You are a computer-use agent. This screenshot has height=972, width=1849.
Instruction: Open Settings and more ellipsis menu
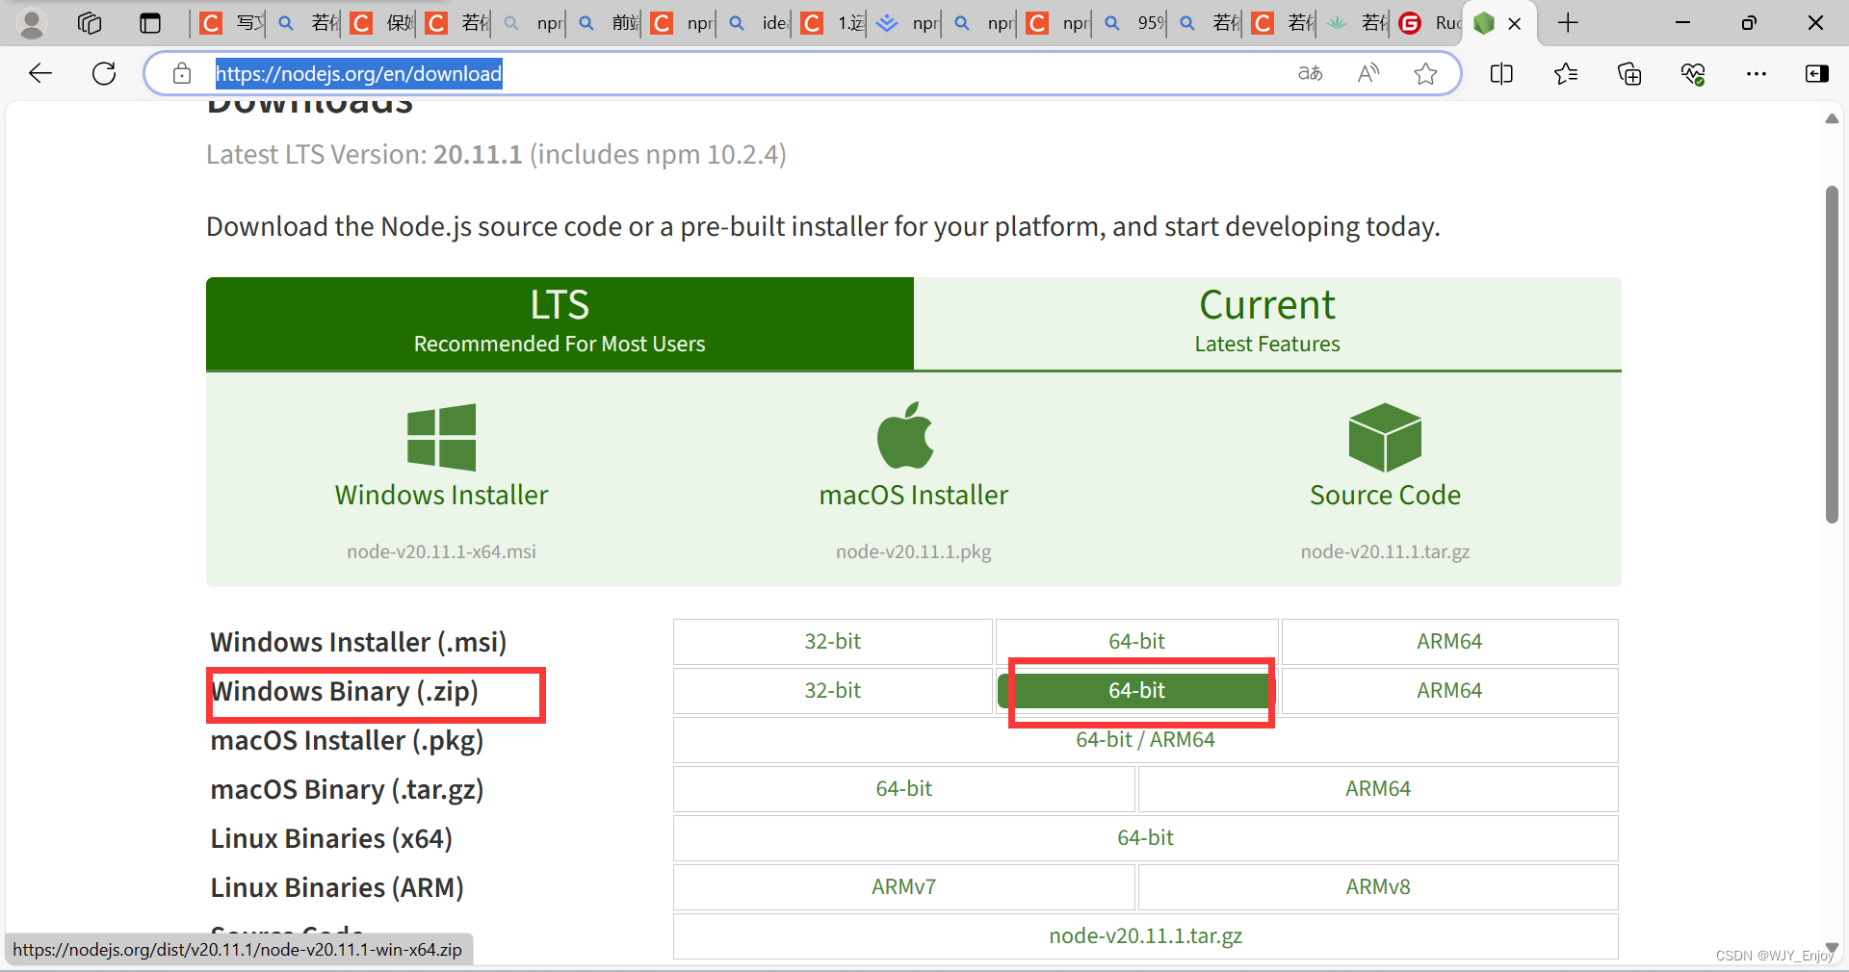click(1757, 73)
